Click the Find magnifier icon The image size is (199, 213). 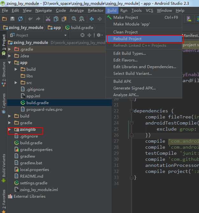pos(74,19)
